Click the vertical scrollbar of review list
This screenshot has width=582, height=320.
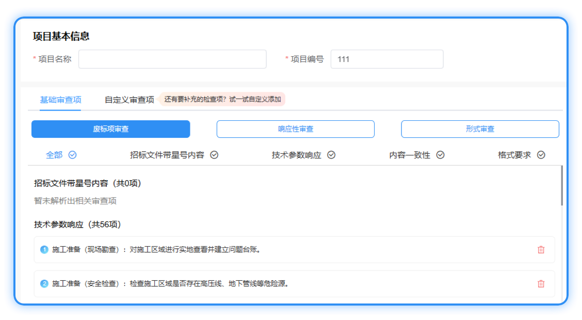561,186
